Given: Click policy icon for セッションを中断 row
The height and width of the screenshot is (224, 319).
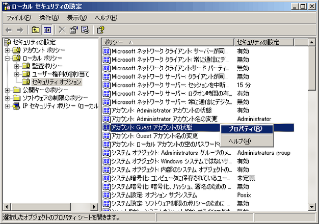Looking at the screenshot, I should coord(107,85).
